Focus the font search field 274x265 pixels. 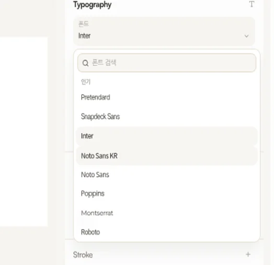tap(167, 63)
